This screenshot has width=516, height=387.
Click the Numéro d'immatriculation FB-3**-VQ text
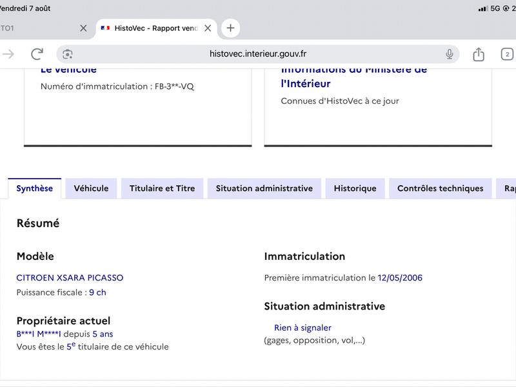(x=117, y=86)
